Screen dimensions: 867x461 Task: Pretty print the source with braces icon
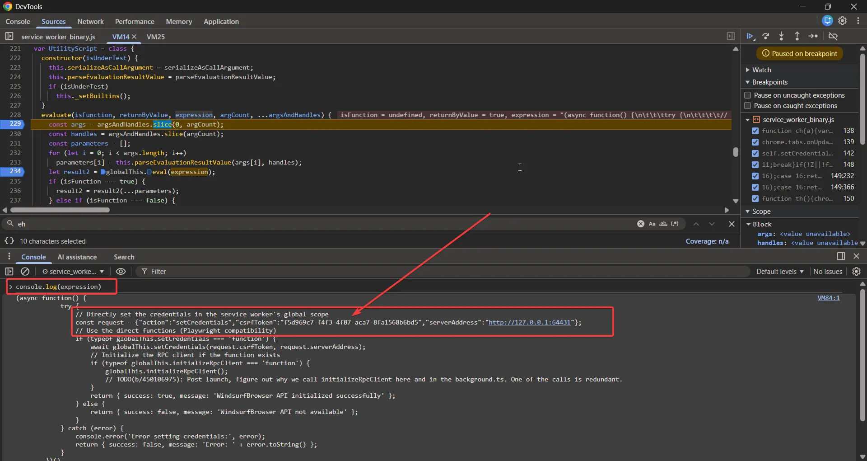pos(9,241)
